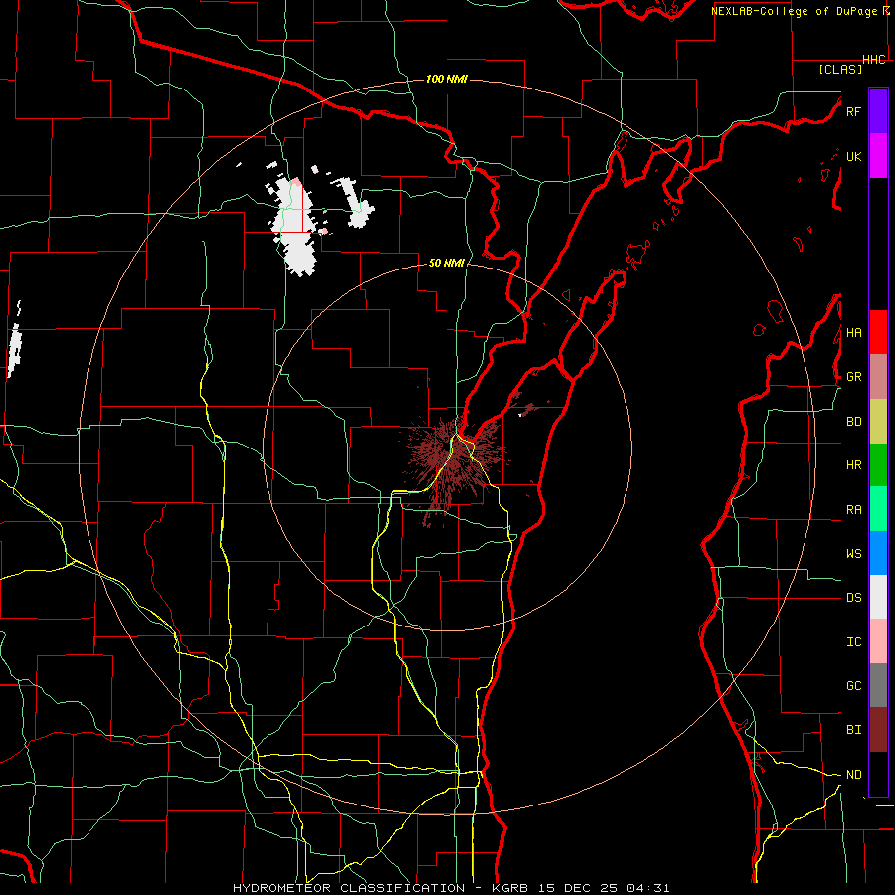Screen dimensions: 895x895
Task: Click the RF purple legend swatch
Action: [x=878, y=111]
